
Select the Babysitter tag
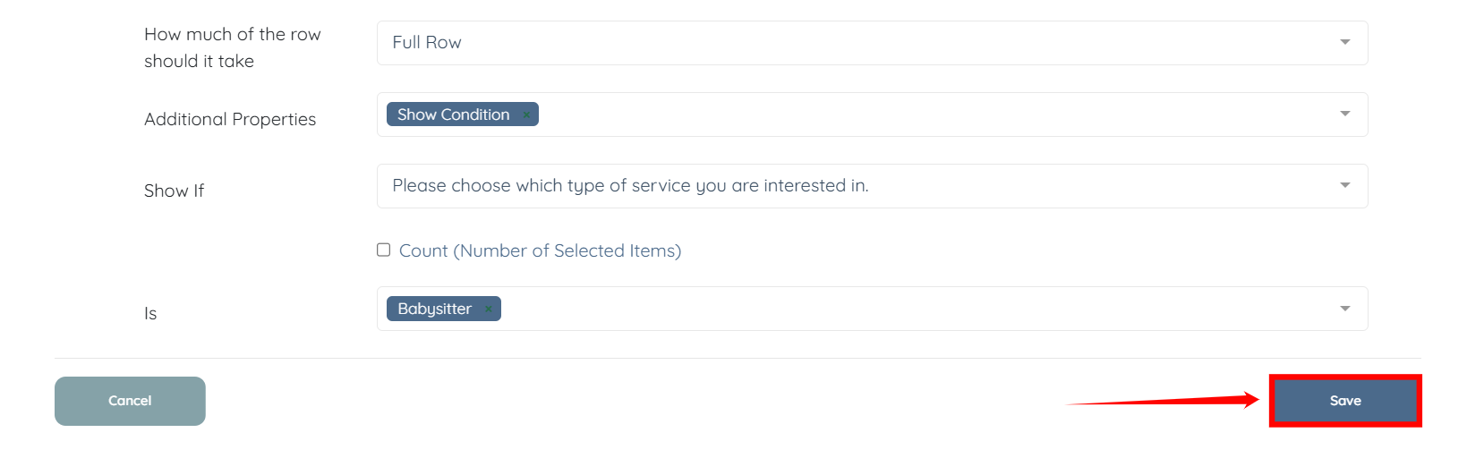(434, 309)
